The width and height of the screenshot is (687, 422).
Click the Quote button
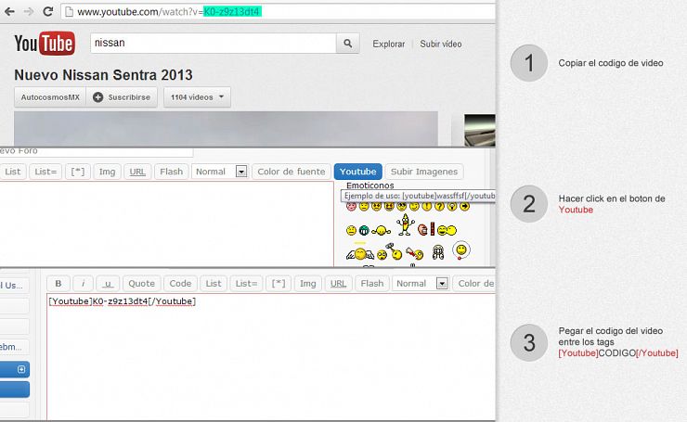141,284
